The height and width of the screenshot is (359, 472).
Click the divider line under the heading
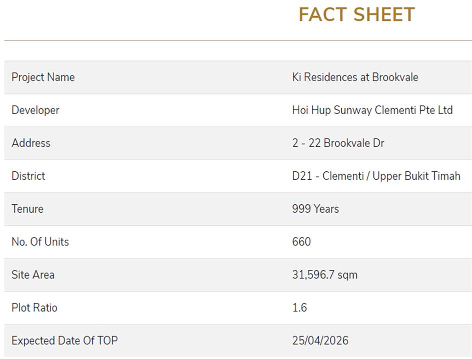(x=238, y=41)
